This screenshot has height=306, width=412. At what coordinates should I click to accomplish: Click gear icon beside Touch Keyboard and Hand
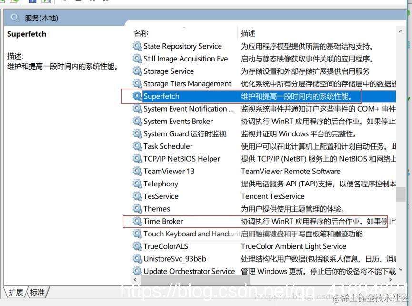click(137, 234)
